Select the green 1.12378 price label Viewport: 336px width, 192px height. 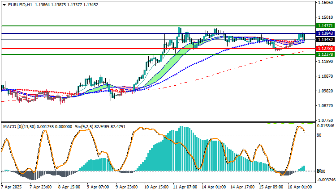point(325,54)
